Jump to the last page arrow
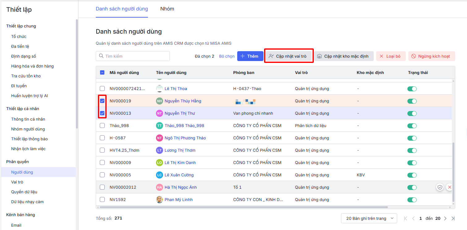467x230 pixels. coord(453,218)
